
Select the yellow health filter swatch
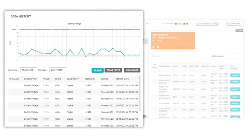181,23
